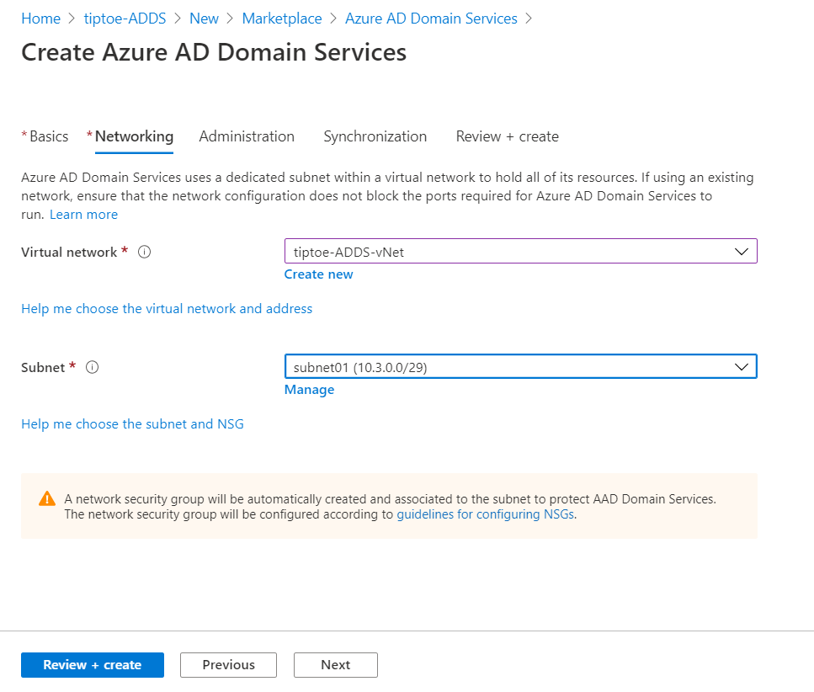Click the Subnet field label

click(x=43, y=368)
